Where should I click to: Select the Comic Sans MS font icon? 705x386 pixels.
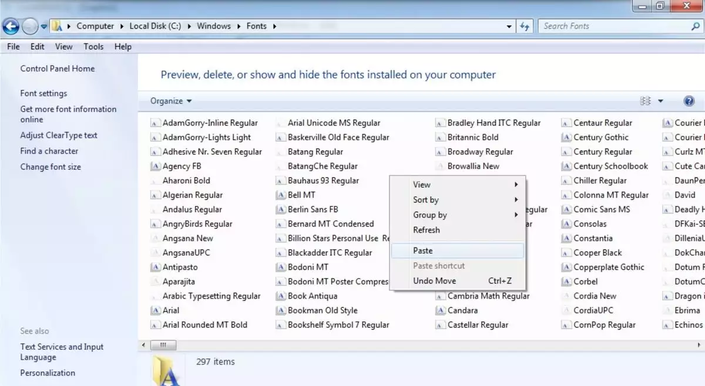[566, 209]
